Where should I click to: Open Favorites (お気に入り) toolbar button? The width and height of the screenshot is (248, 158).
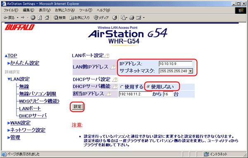click(79, 17)
